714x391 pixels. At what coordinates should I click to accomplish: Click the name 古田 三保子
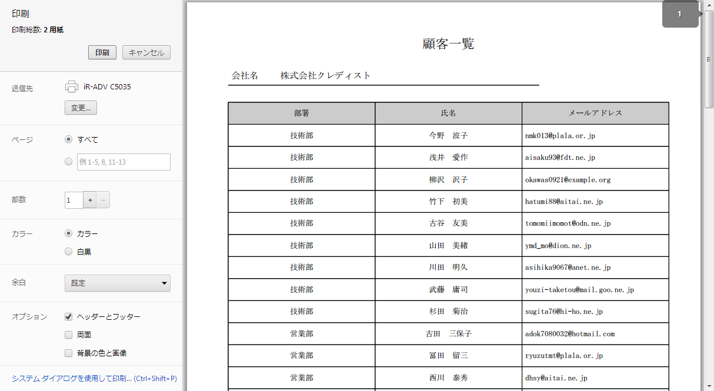449,333
